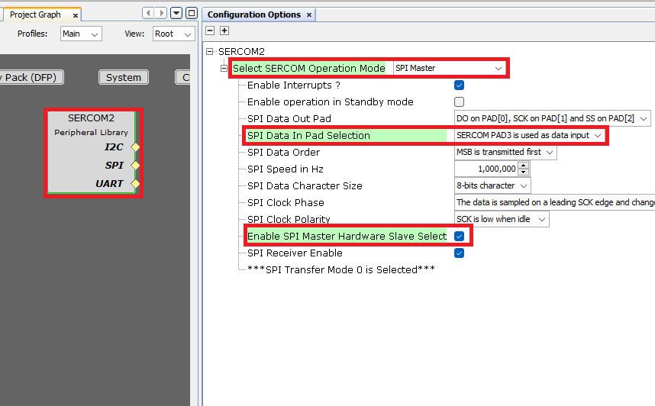The width and height of the screenshot is (655, 406).
Task: Click the UART yellow diamond connector
Action: click(x=135, y=183)
